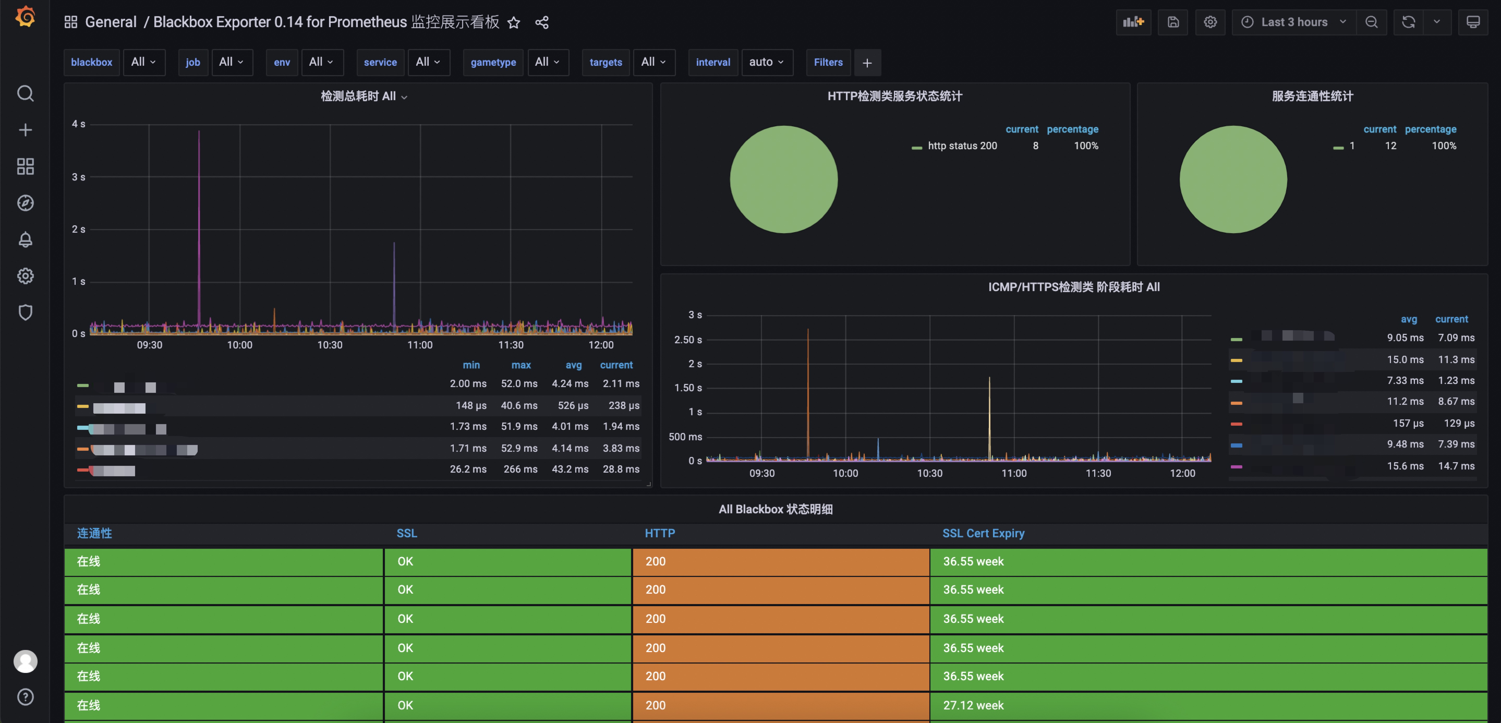Open the targets variable All dropdown
Viewport: 1501px width, 723px height.
click(x=654, y=63)
